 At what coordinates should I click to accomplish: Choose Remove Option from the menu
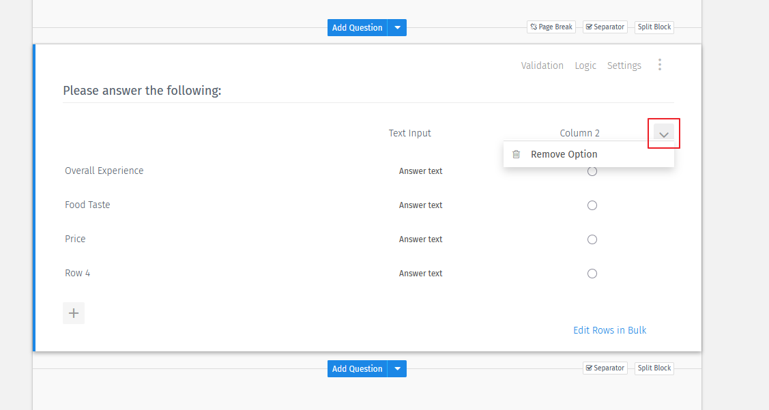coord(564,154)
